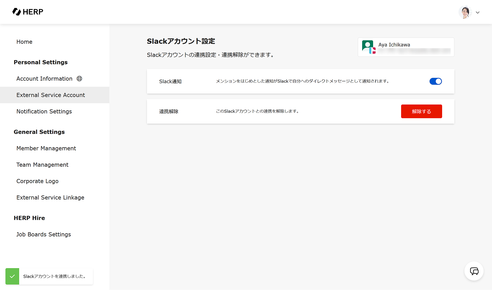Click the このSlackアカウントとの連携を解除します description
Image resolution: width=492 pixels, height=290 pixels.
pyautogui.click(x=258, y=111)
